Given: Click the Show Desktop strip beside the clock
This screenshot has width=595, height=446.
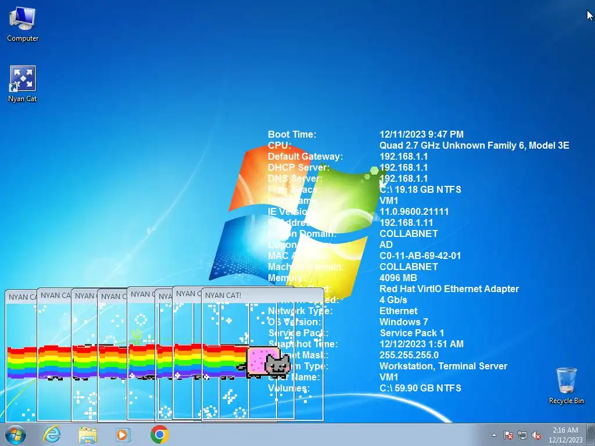Looking at the screenshot, I should point(591,434).
